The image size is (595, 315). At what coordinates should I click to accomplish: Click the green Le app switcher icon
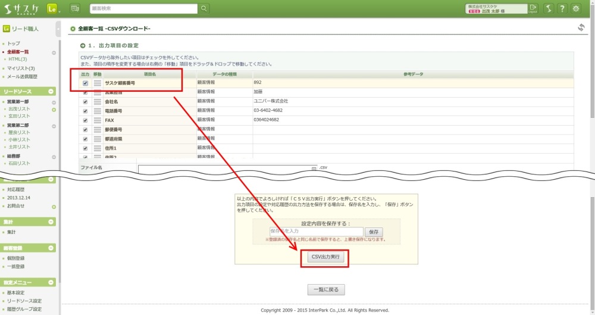(x=52, y=8)
